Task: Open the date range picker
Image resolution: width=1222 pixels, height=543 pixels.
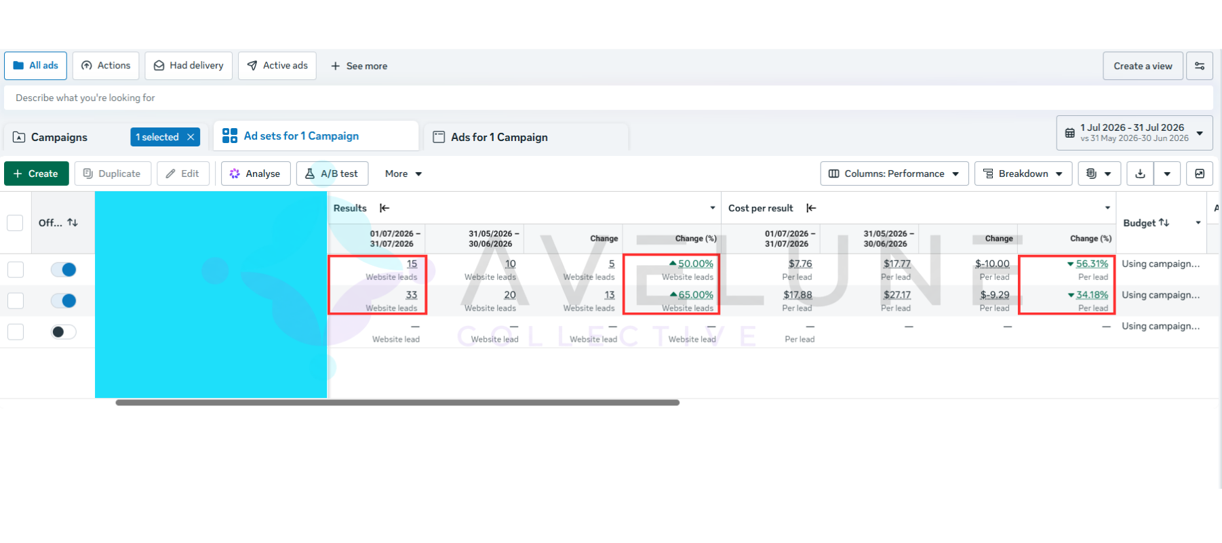Action: click(1135, 133)
